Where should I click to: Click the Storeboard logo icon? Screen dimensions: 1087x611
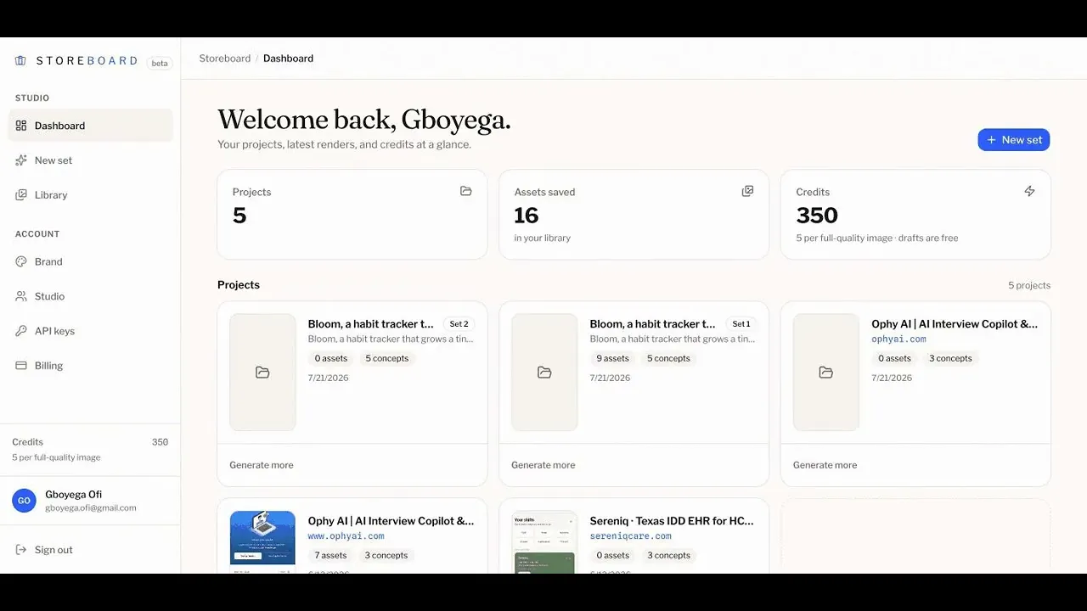21,61
